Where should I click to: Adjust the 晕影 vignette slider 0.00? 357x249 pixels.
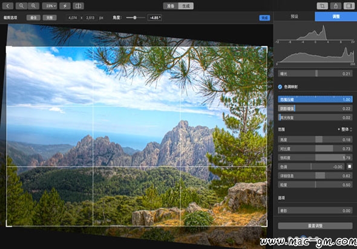[x=315, y=211]
